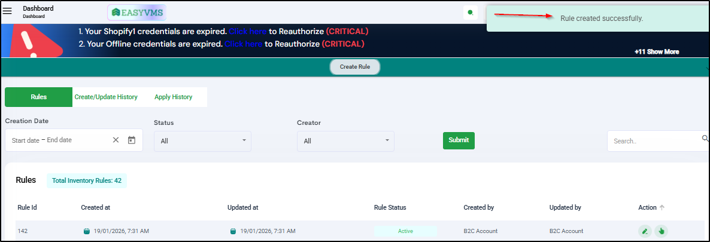Click the green Submit button
The image size is (710, 242).
point(459,140)
